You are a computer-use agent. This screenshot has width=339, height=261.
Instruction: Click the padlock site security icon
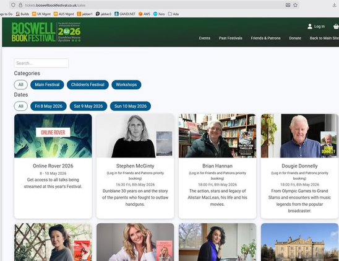click(20, 5)
